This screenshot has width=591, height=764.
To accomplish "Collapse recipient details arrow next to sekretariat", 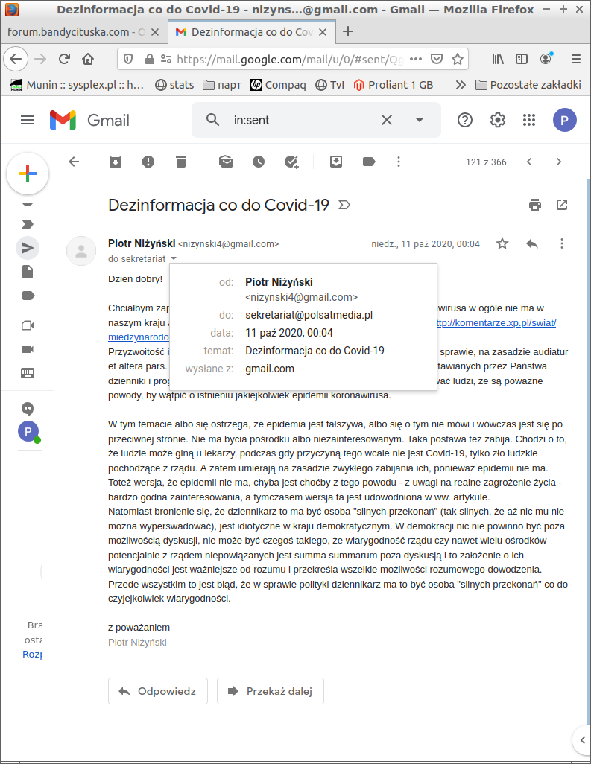I will click(174, 258).
